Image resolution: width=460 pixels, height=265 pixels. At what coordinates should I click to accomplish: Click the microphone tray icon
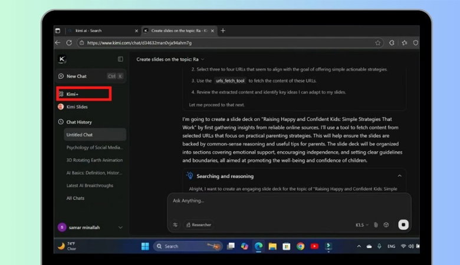pyautogui.click(x=379, y=246)
